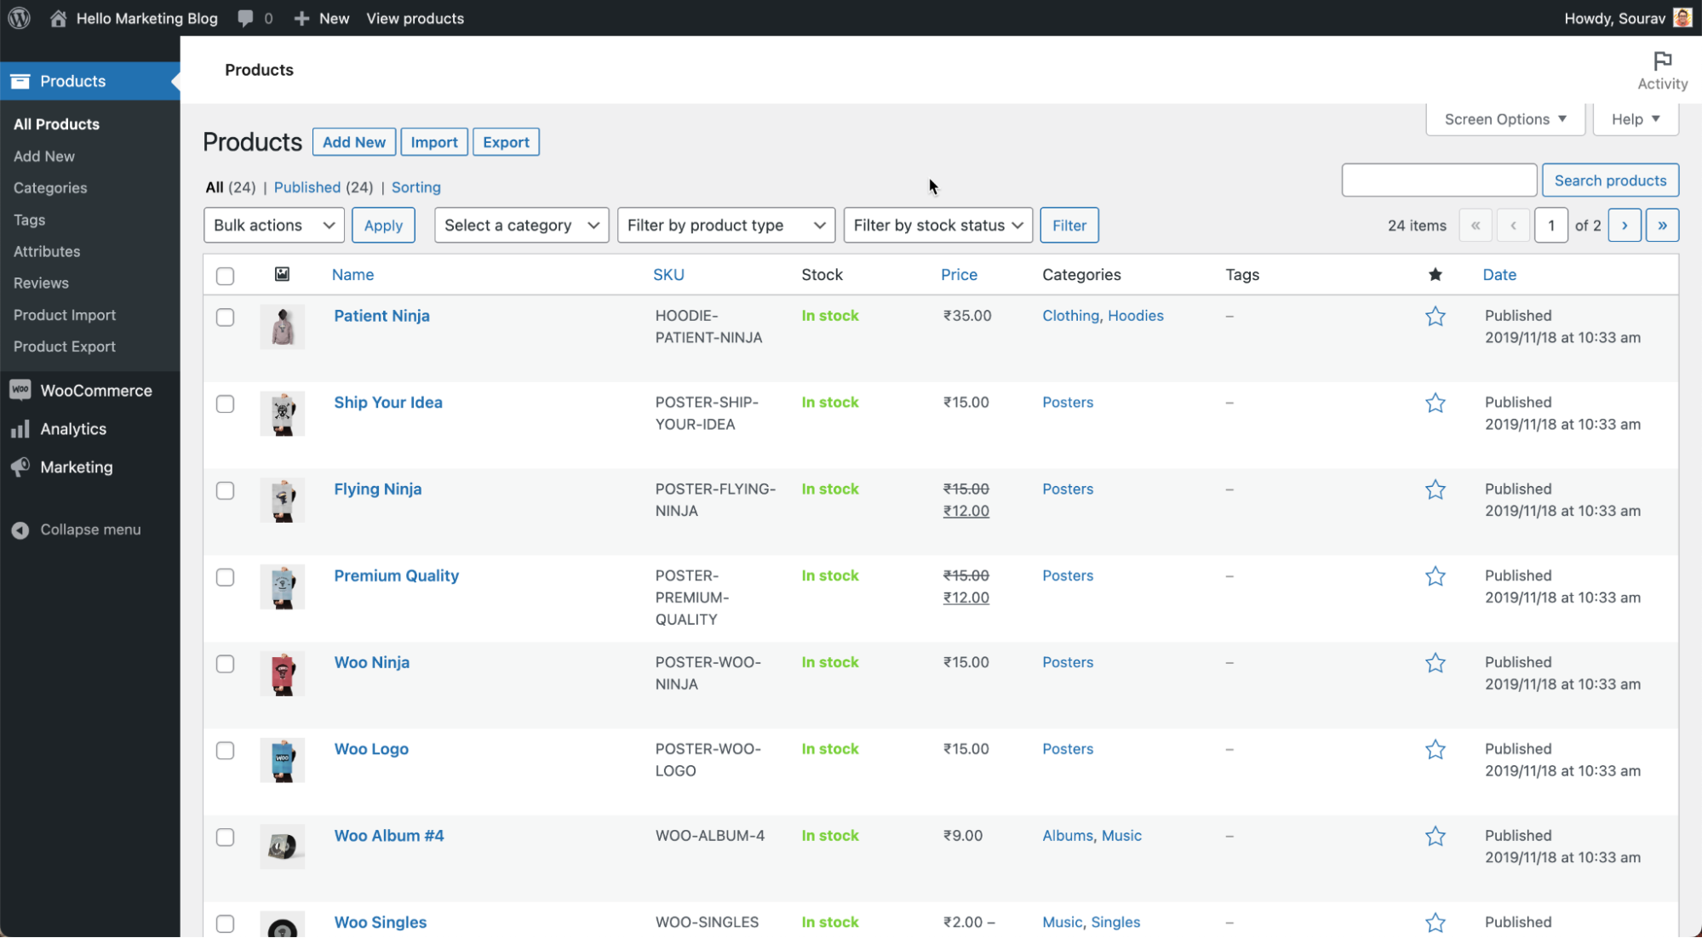Toggle checkbox for Flying Ninja product

(x=226, y=489)
